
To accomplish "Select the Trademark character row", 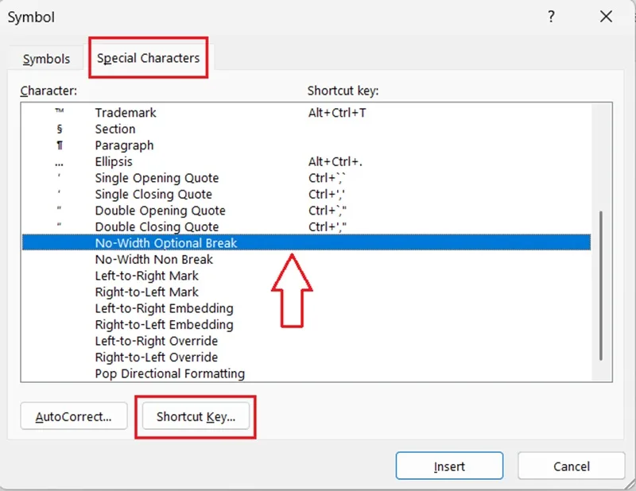I will pyautogui.click(x=306, y=112).
